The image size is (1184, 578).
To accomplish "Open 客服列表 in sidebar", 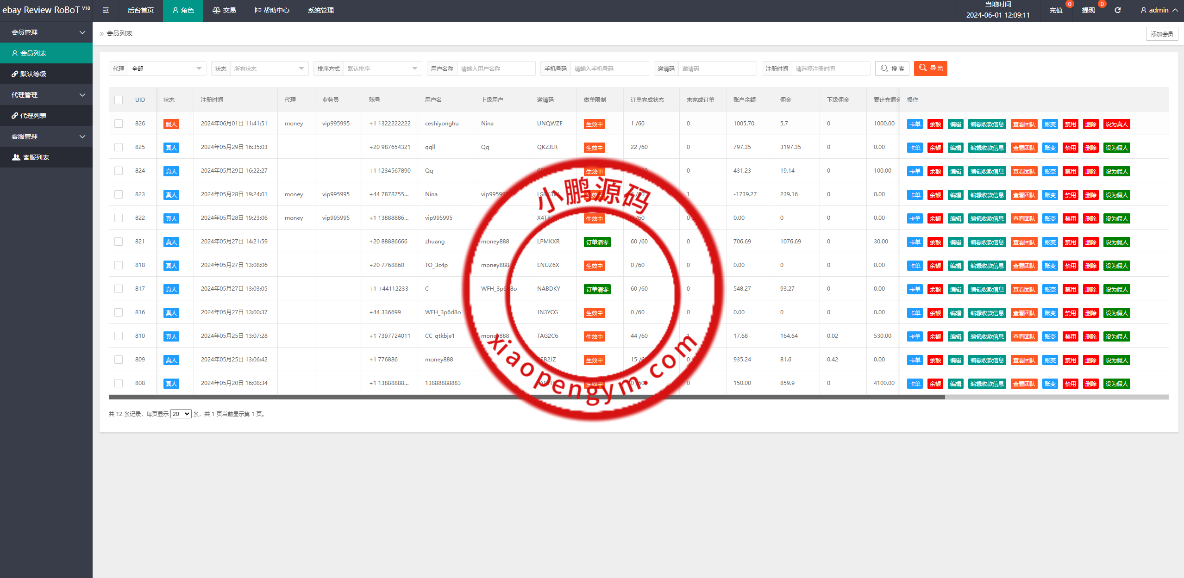I will tap(36, 157).
